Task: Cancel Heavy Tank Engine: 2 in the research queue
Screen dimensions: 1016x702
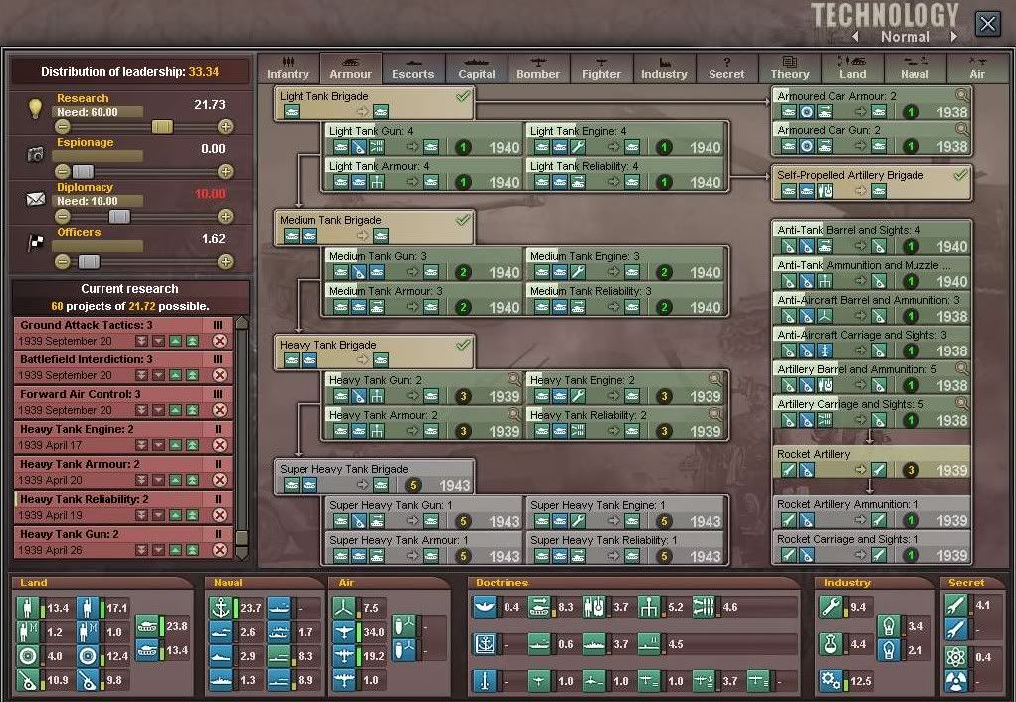Action: click(x=220, y=445)
